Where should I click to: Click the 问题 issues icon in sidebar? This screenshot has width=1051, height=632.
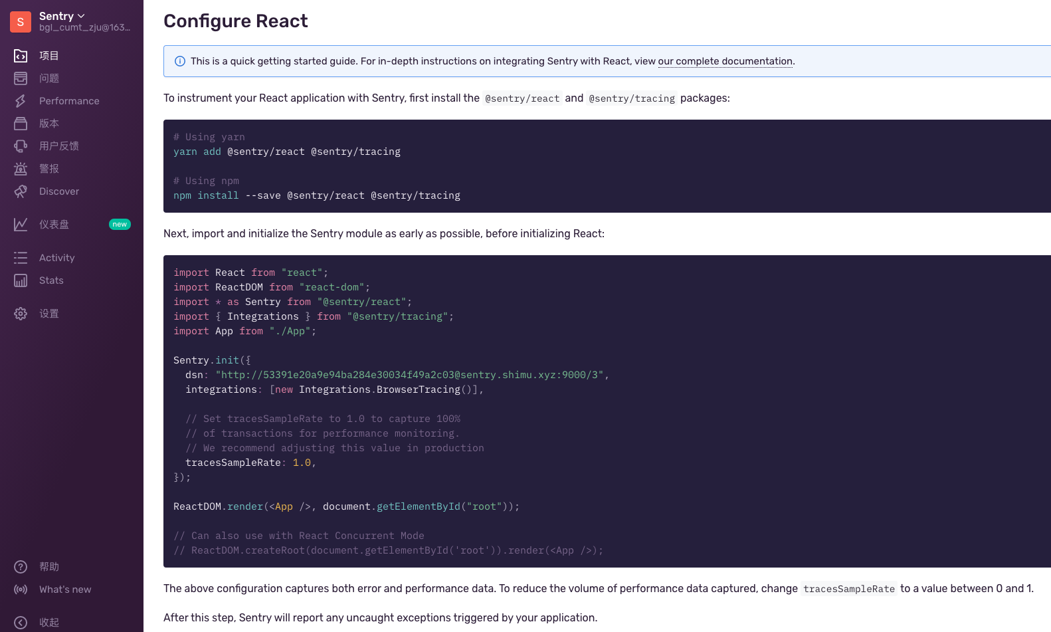coord(21,78)
